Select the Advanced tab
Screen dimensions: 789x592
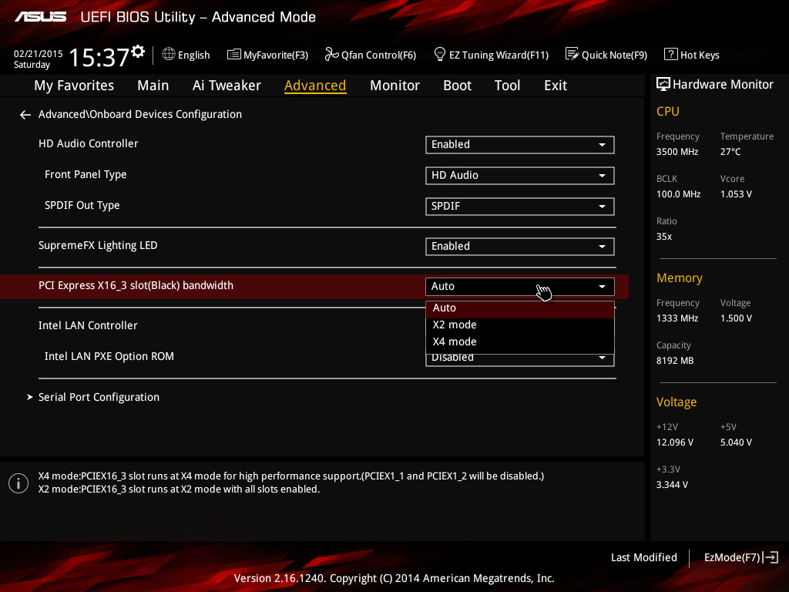[315, 86]
